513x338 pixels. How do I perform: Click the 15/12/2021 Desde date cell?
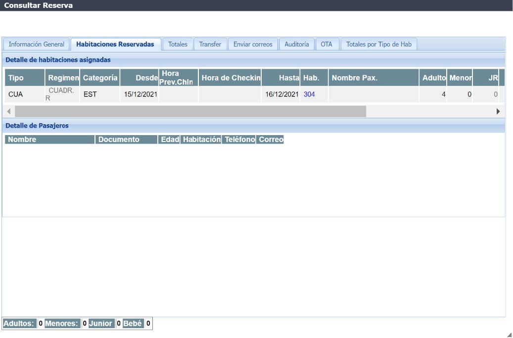(140, 94)
